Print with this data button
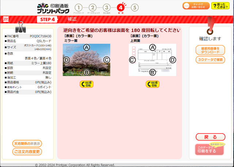This screenshot has width=234, height=167. click(210, 149)
